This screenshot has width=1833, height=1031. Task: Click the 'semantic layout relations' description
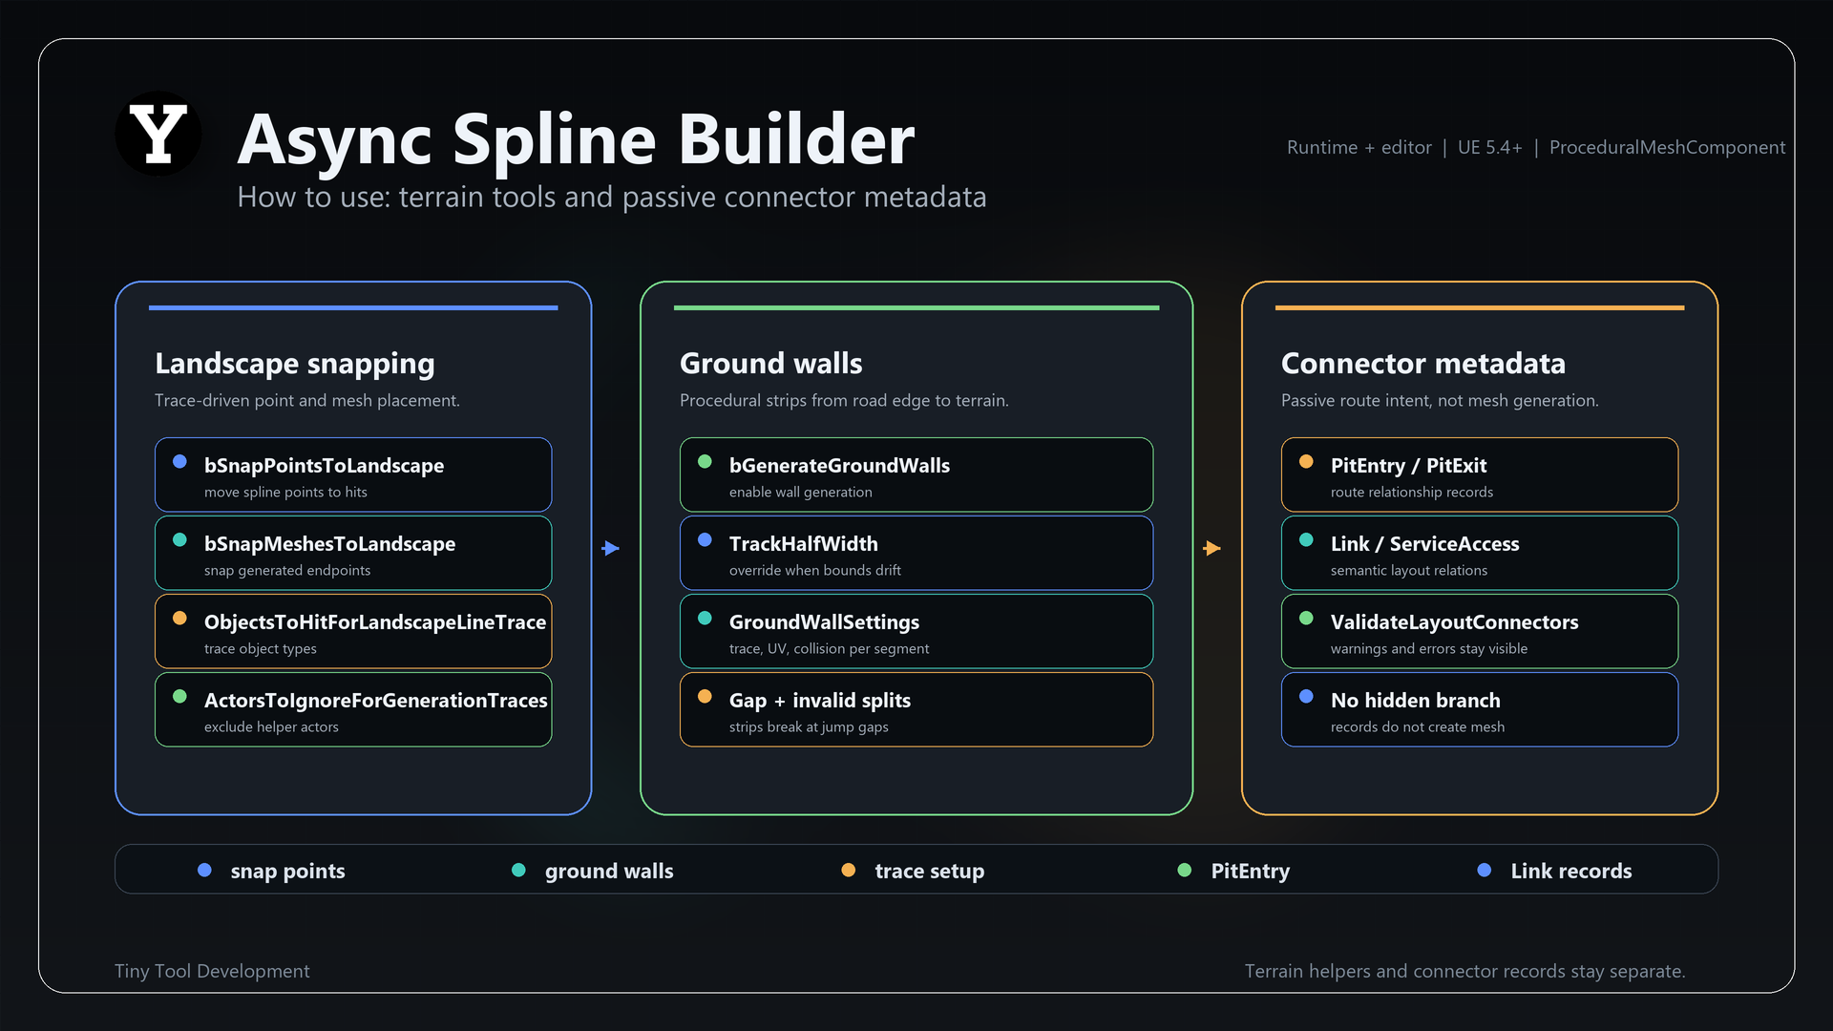(1409, 570)
